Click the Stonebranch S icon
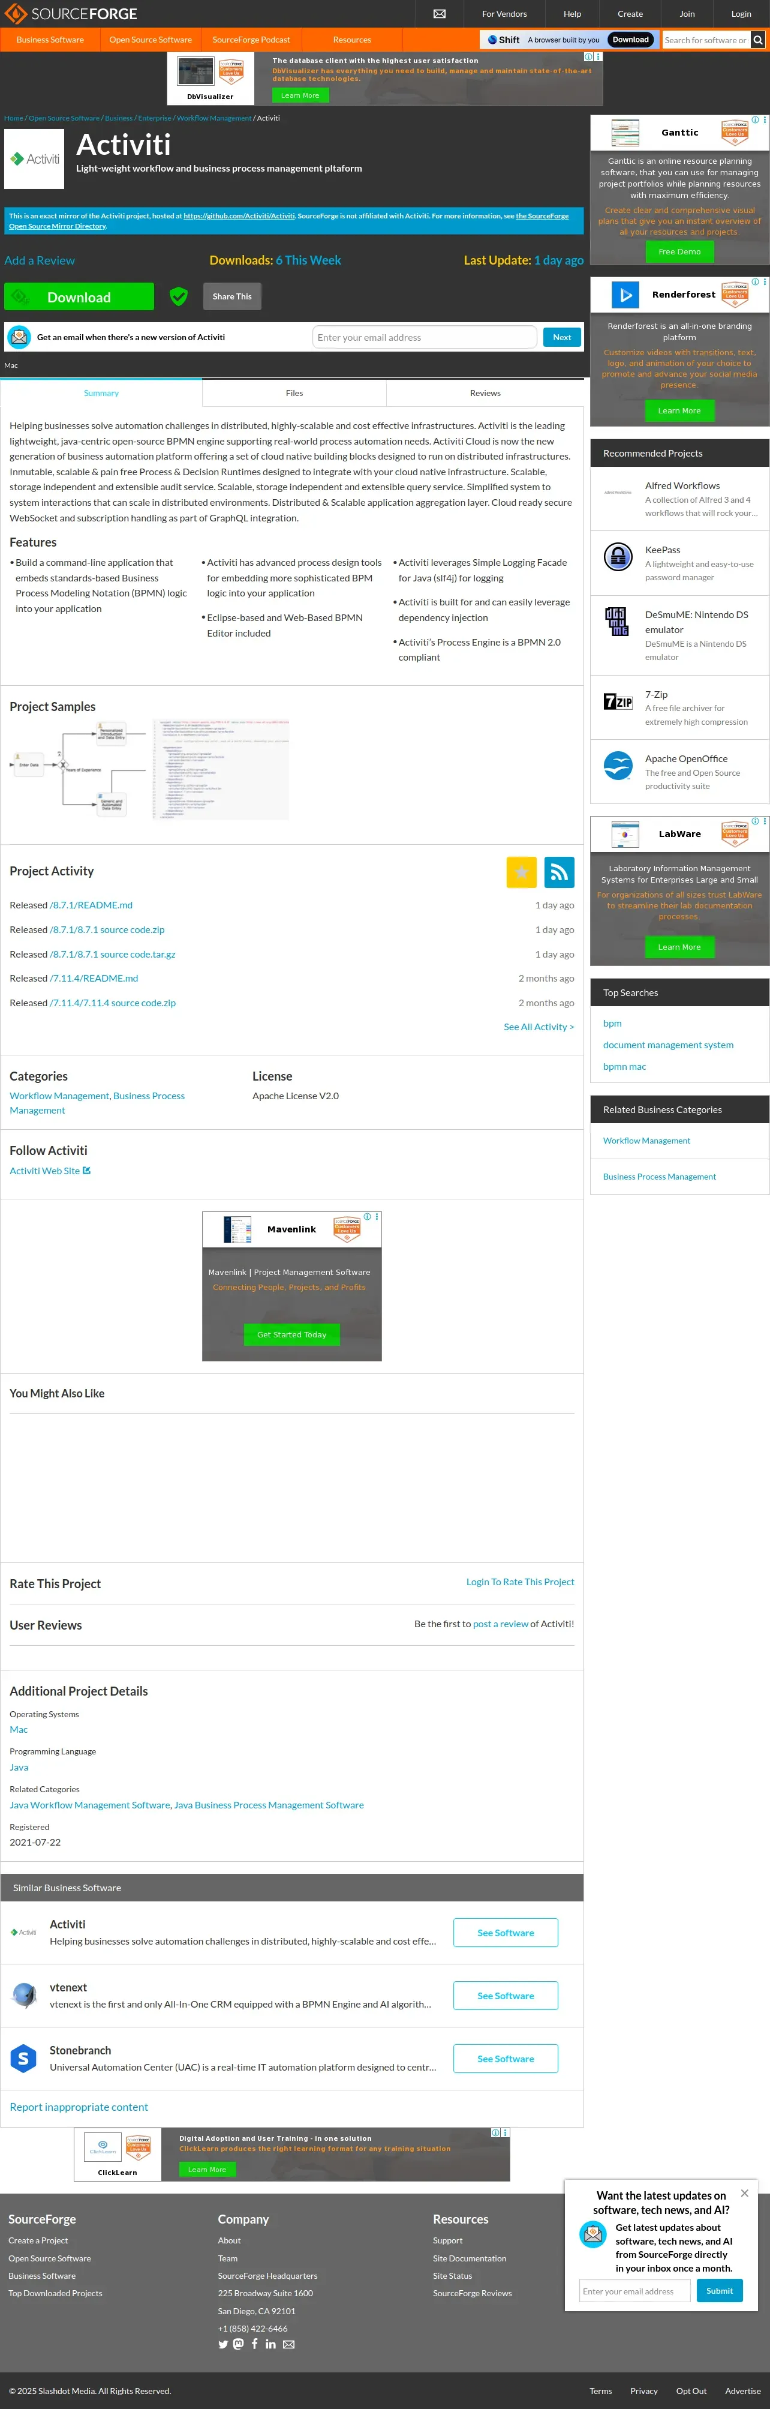The image size is (770, 2409). point(23,2057)
